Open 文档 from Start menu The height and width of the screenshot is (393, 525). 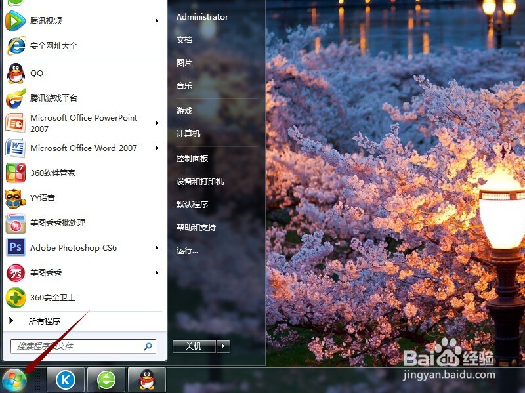click(184, 40)
